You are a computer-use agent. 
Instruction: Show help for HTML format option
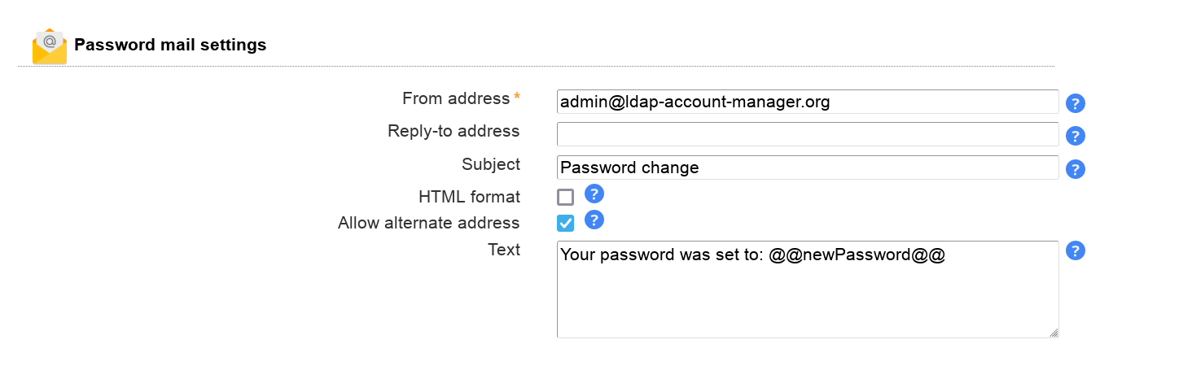(594, 194)
